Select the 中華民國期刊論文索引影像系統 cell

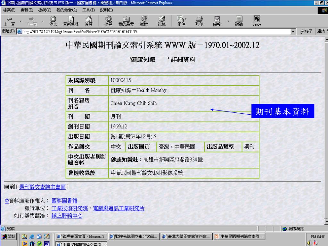point(184,173)
